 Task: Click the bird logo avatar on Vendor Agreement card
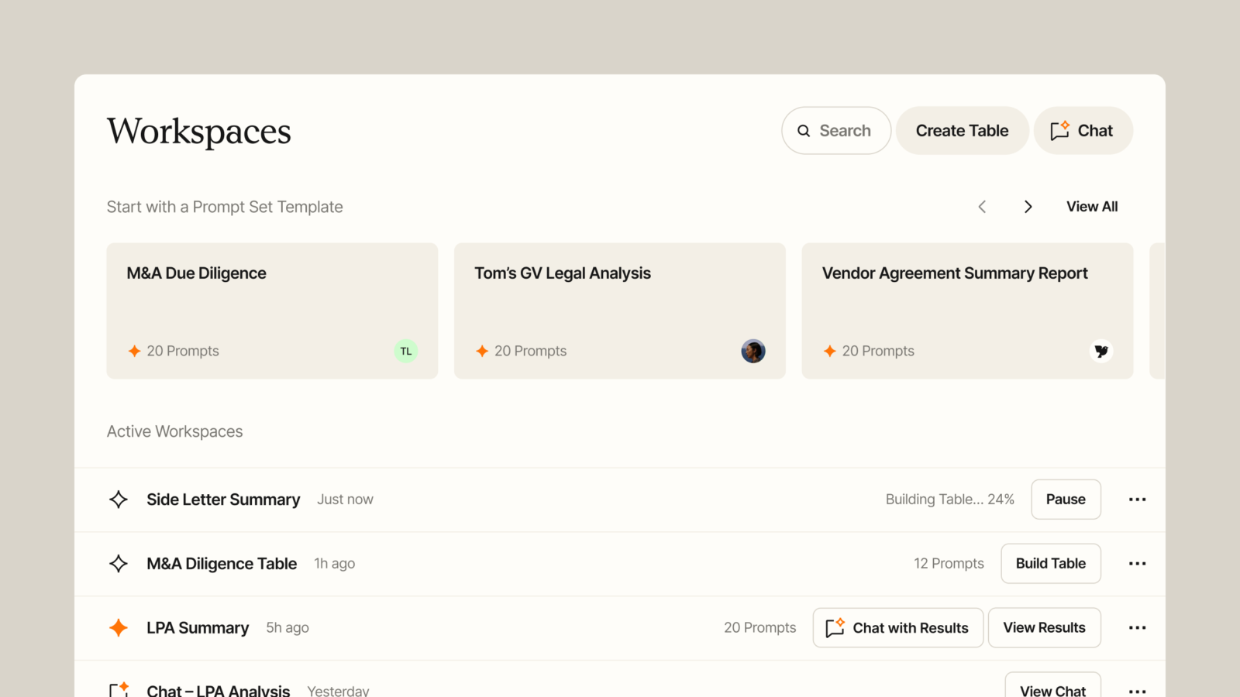click(x=1101, y=351)
